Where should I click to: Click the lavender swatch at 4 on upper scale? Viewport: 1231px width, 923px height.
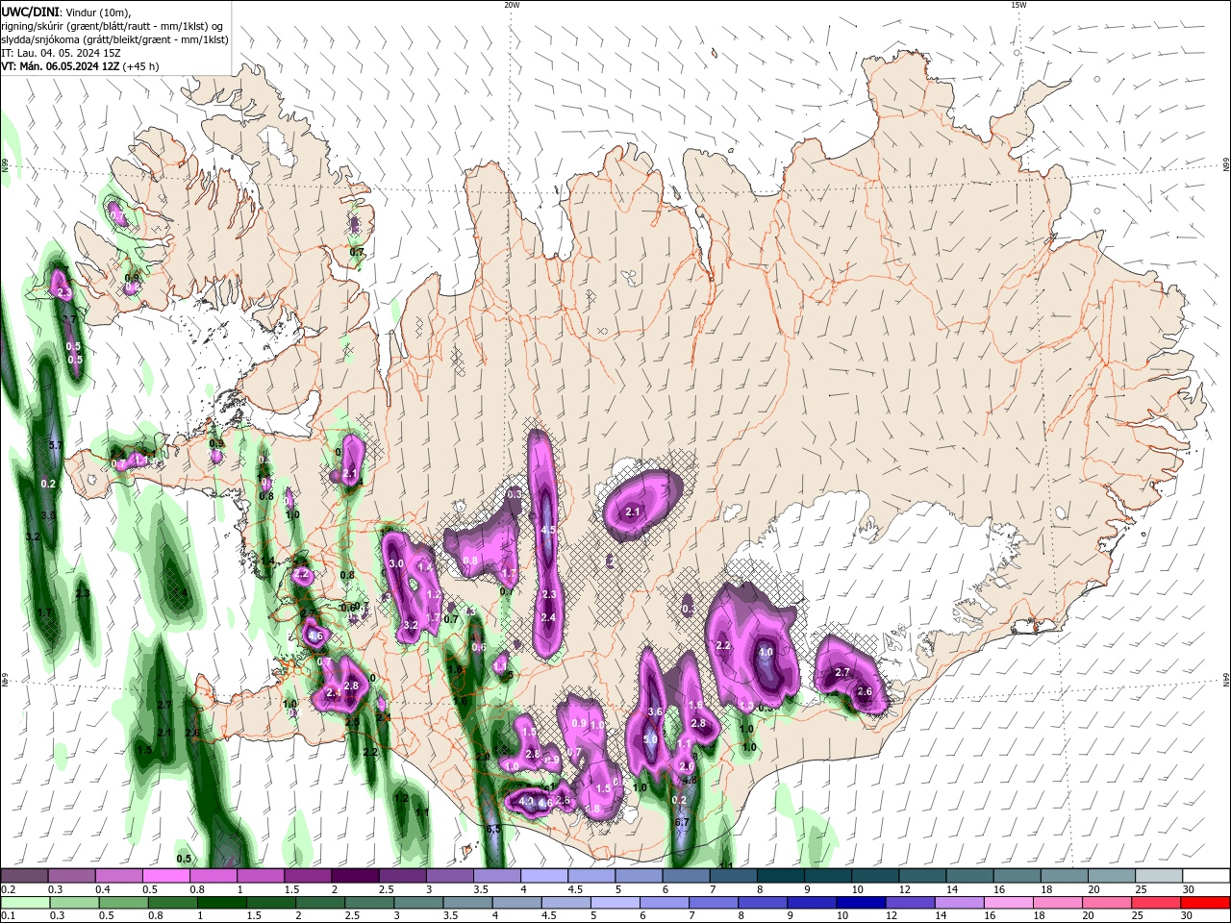coord(544,876)
